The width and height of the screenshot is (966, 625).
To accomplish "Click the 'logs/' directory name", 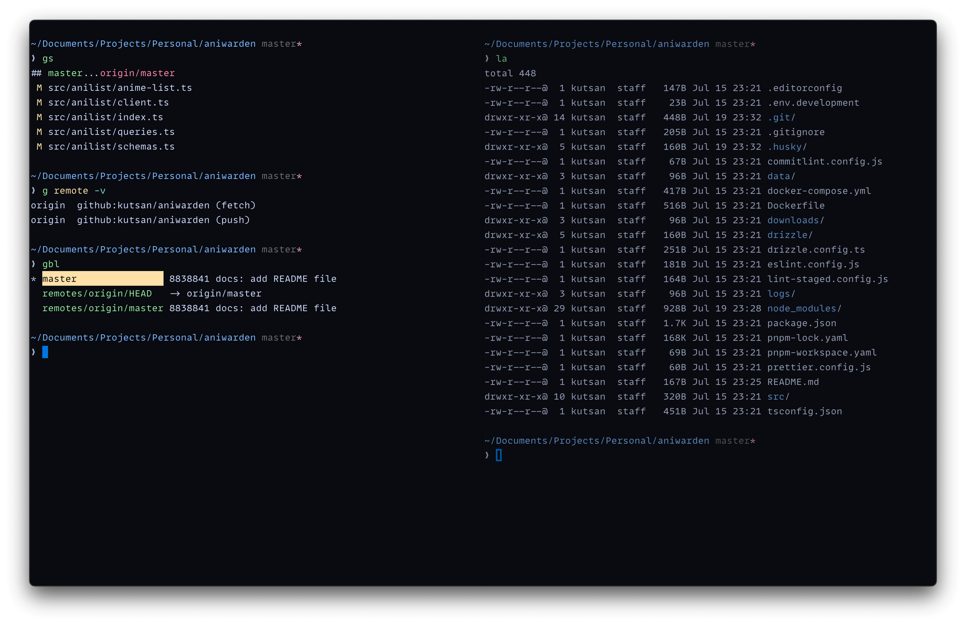I will point(781,294).
